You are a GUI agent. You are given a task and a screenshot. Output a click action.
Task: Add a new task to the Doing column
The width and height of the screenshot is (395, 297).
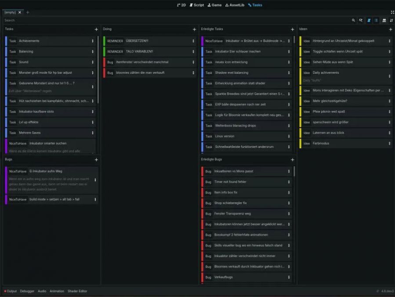194,29
